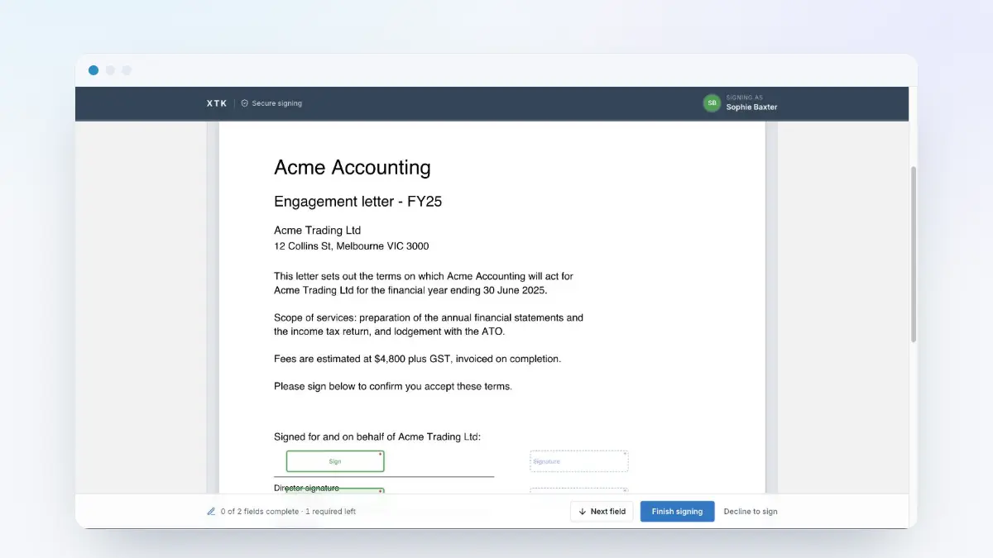Click the dashed Signature placeholder field

pos(578,461)
